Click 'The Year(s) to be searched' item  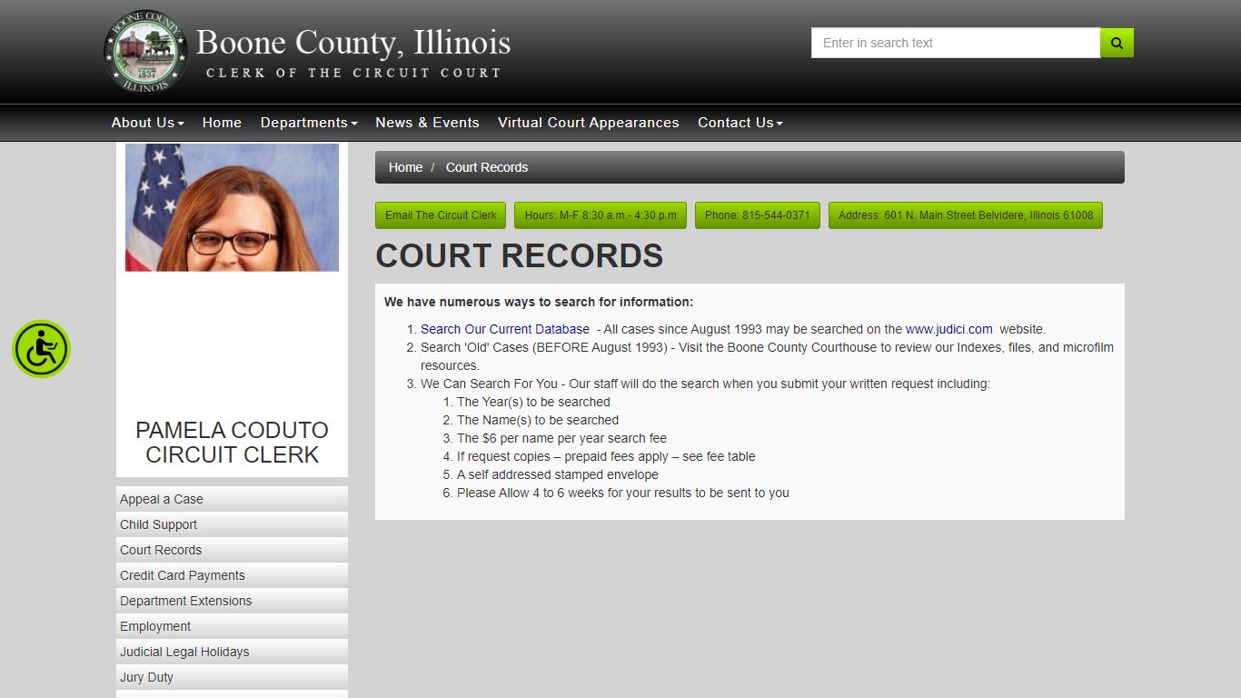tap(533, 402)
